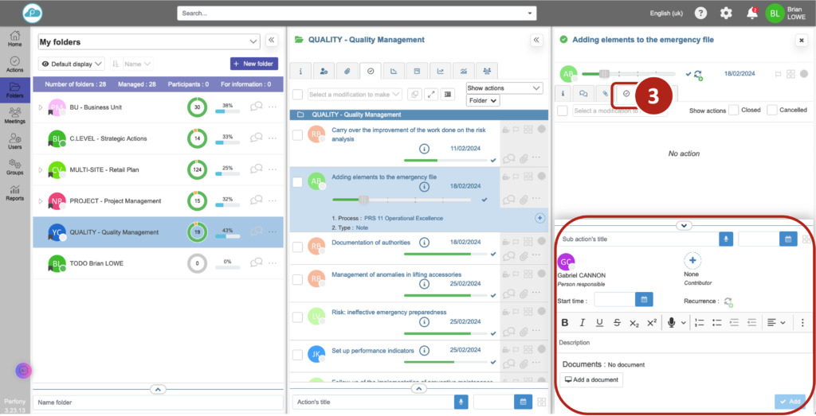Open Reports in the left sidebar
Screen dimensions: 816x416
tap(15, 192)
